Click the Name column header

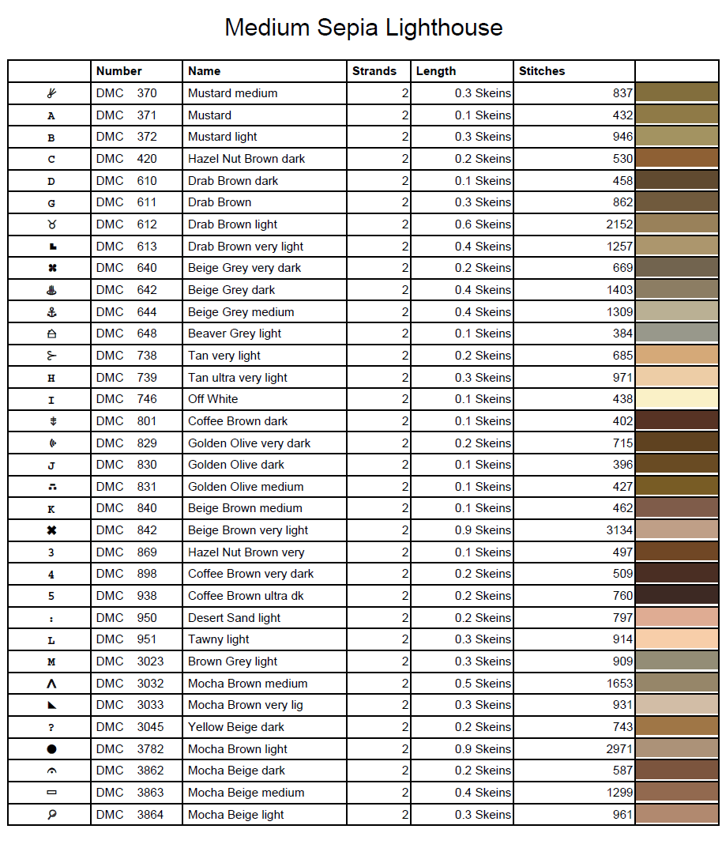tap(205, 71)
